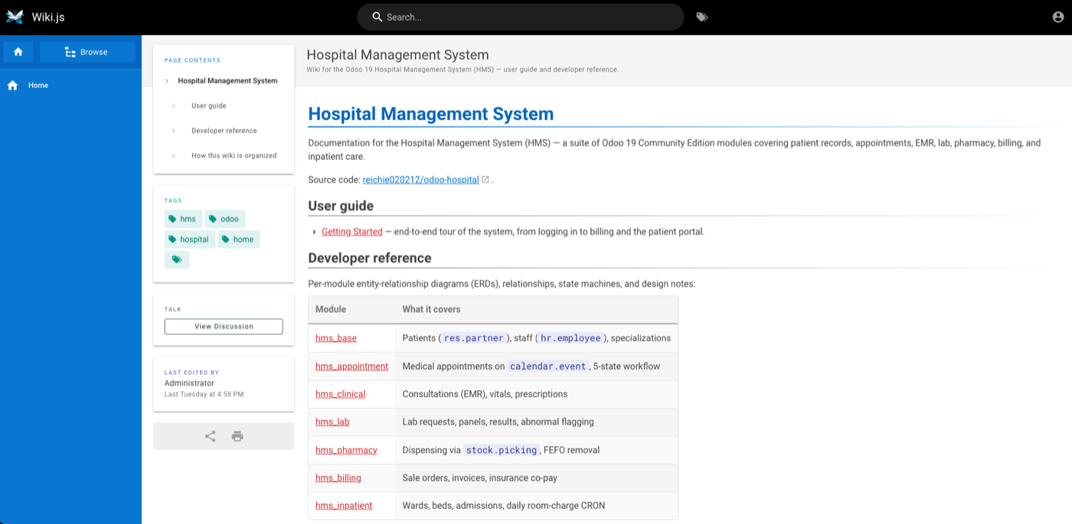The height and width of the screenshot is (524, 1072).
Task: Select the home tag
Action: (238, 239)
